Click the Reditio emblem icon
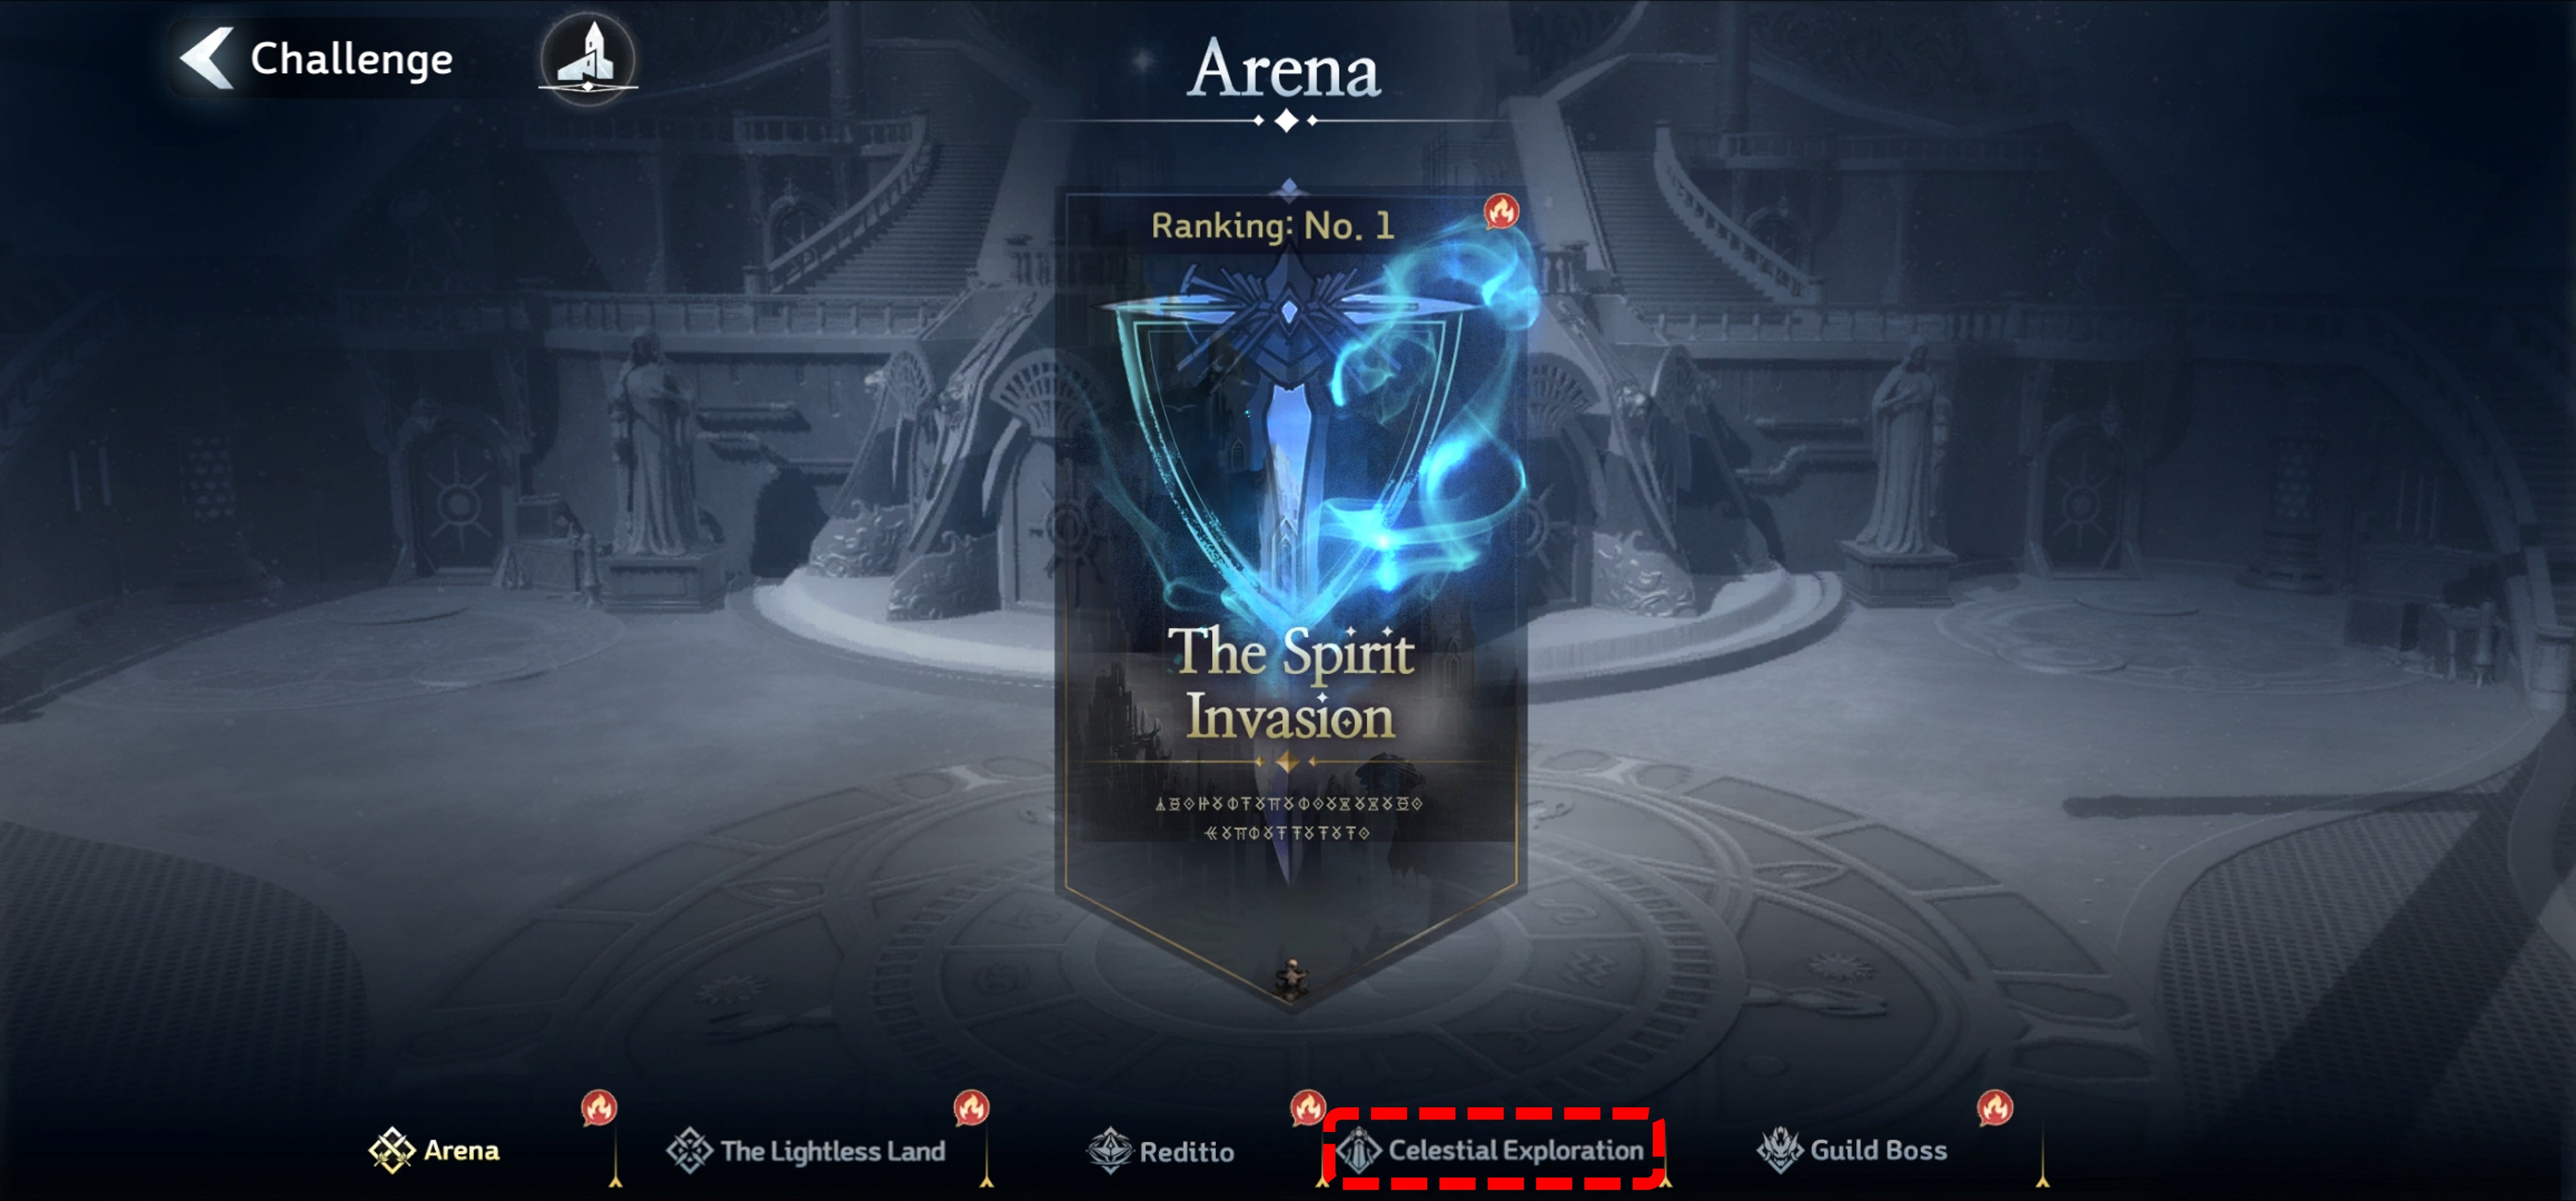2576x1201 pixels. pyautogui.click(x=1110, y=1151)
